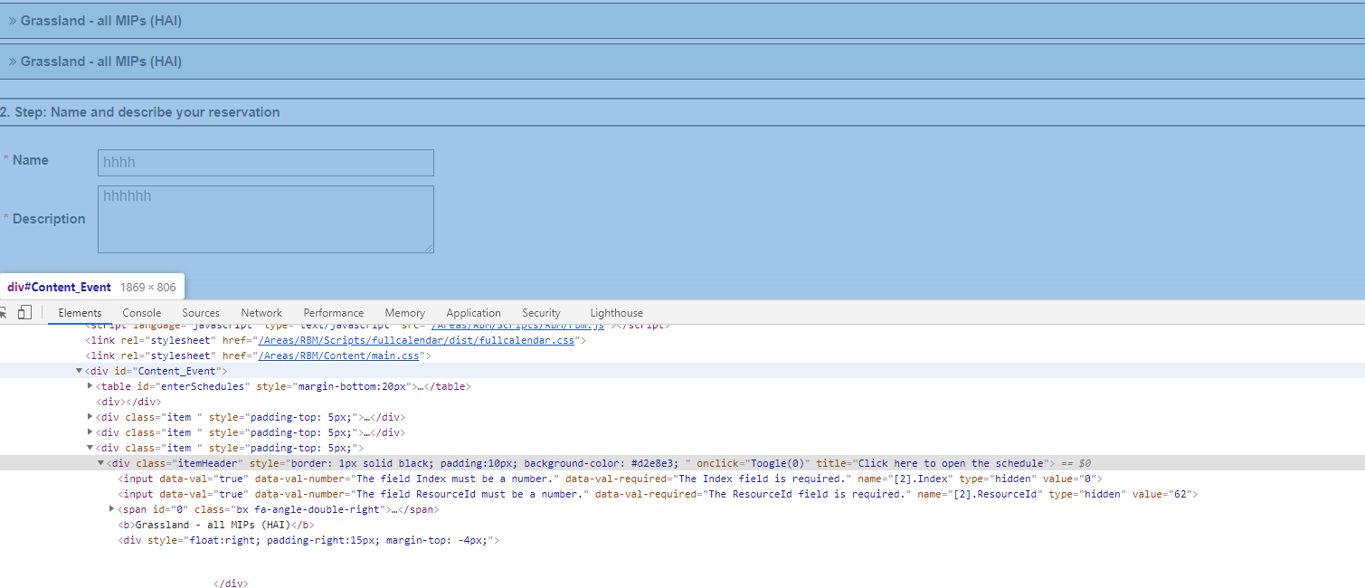Viewport: 1365px width, 588px height.
Task: Expand the first div.item element
Action: coord(90,416)
